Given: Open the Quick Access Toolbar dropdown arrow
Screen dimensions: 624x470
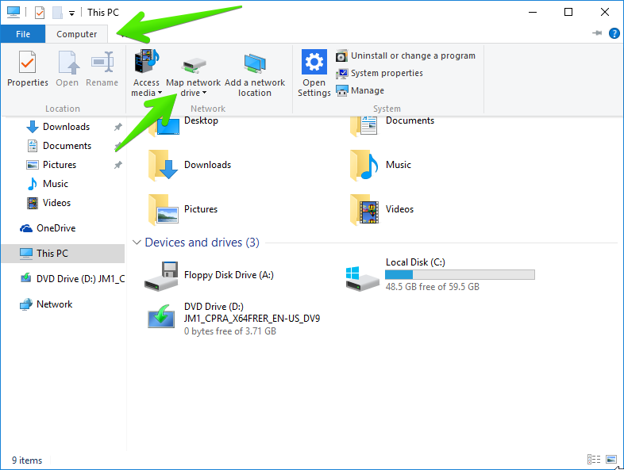Looking at the screenshot, I should [x=71, y=13].
